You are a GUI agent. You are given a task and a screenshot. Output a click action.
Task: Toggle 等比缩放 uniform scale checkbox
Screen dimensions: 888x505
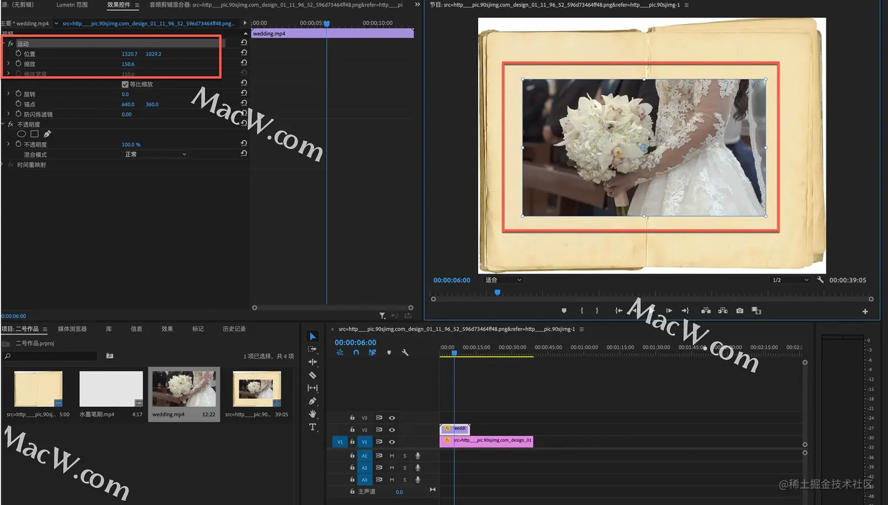point(125,84)
